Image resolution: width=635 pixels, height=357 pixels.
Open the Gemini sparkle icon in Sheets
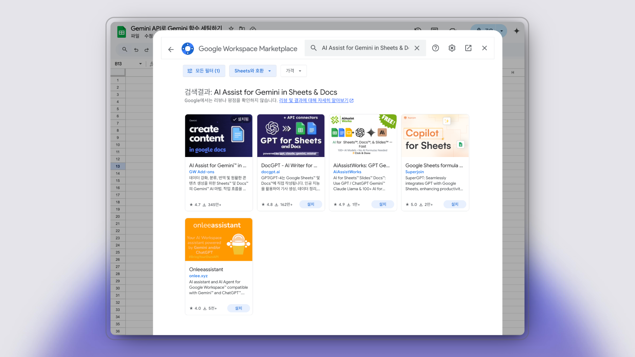(x=517, y=31)
